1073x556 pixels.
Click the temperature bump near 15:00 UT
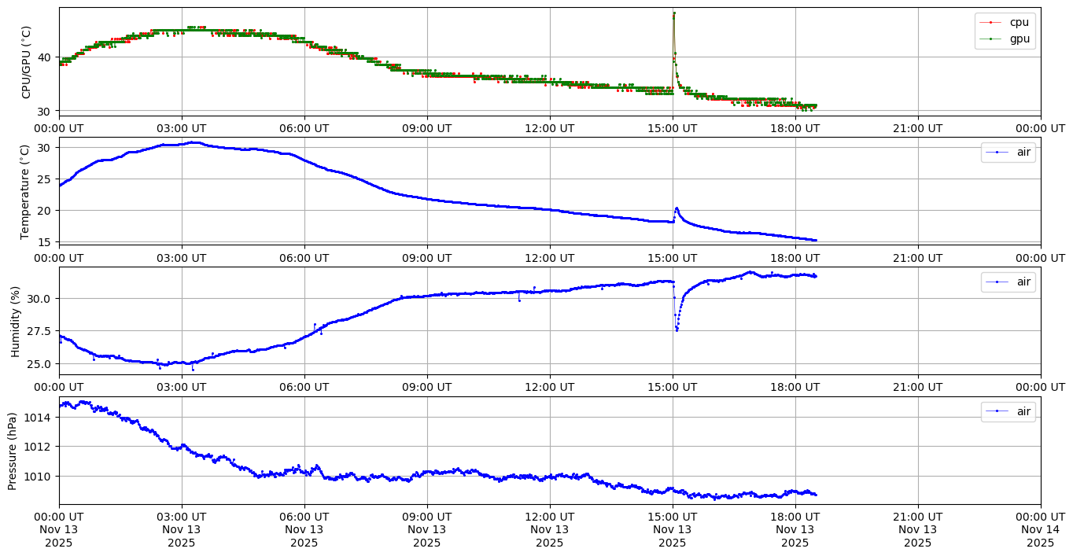(x=677, y=208)
